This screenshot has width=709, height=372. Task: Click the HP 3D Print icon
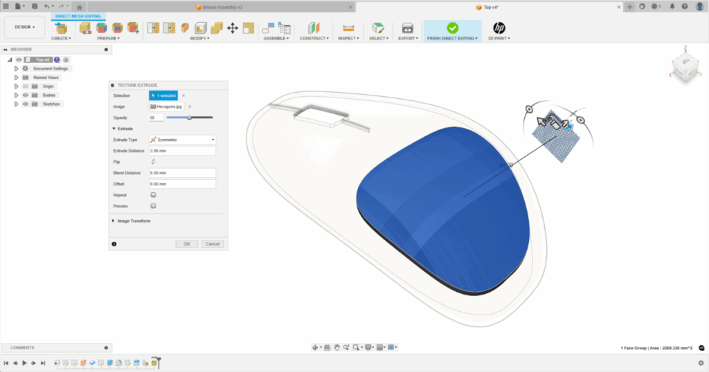pyautogui.click(x=499, y=28)
